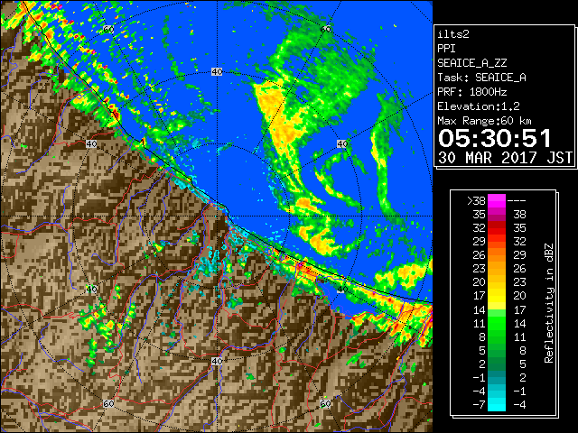Click the red 32 dBZ legend color
This screenshot has height=433, width=578.
click(496, 228)
